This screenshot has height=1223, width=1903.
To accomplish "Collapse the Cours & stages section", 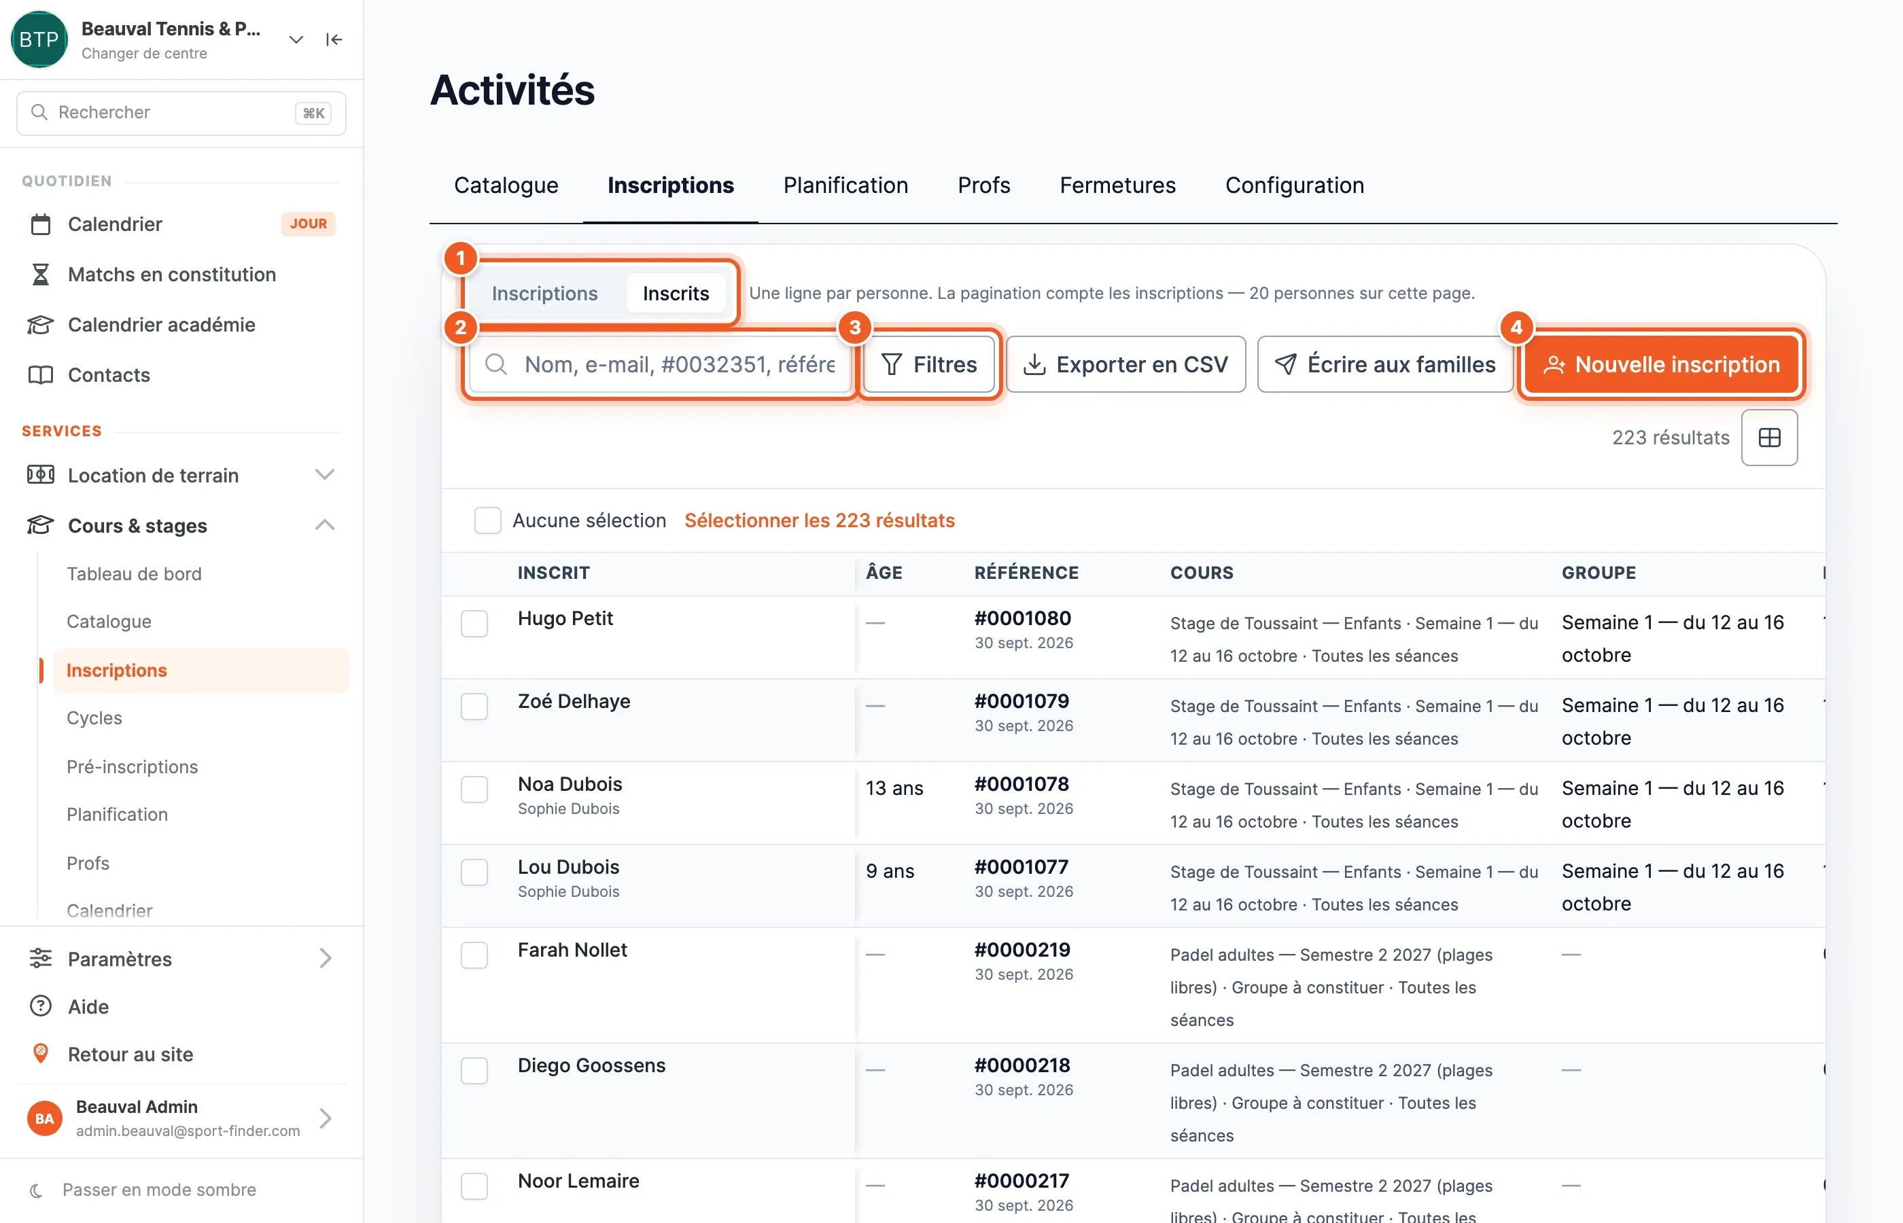I will click(325, 525).
